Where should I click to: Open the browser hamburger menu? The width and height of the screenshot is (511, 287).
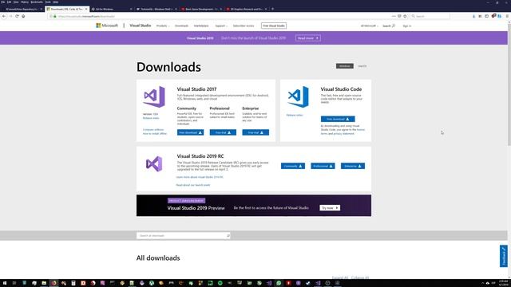(508, 16)
